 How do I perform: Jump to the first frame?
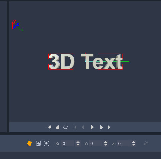[75, 127]
